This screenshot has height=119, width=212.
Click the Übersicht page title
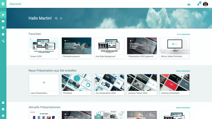[x=15, y=4]
